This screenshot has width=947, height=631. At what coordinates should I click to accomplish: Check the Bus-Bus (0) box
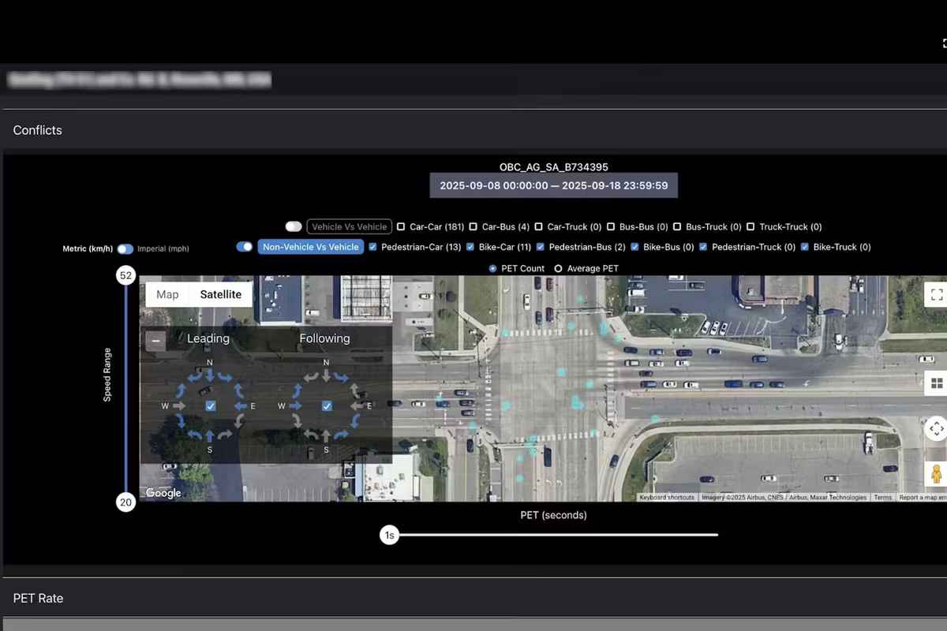(611, 227)
